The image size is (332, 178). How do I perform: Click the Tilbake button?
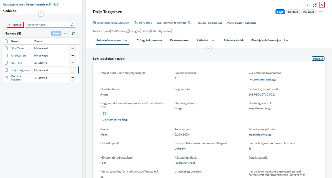pos(15,25)
